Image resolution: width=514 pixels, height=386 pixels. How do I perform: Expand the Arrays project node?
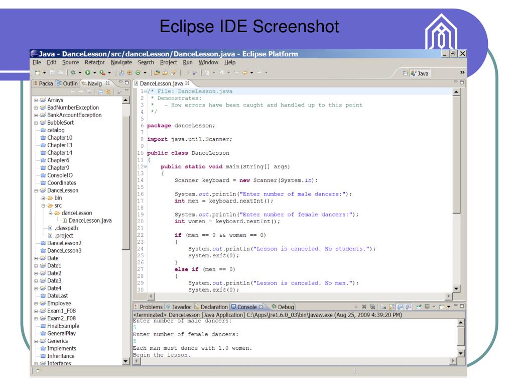tap(36, 100)
